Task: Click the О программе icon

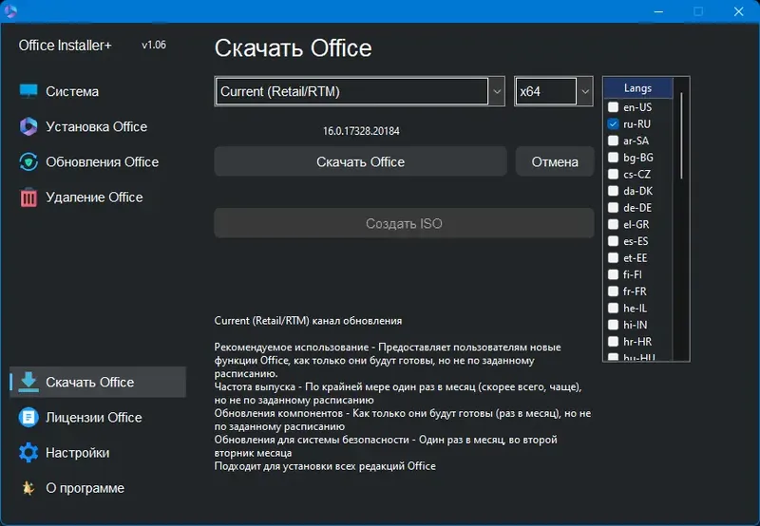Action: [28, 488]
